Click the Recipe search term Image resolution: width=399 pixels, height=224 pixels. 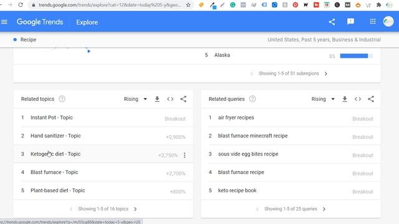[28, 40]
